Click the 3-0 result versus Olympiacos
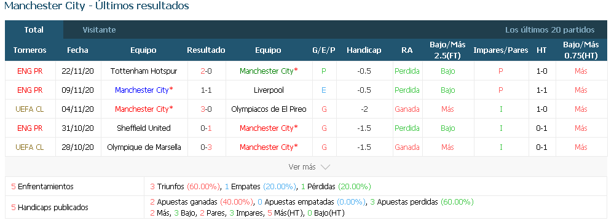614x223 pixels. pyautogui.click(x=206, y=109)
